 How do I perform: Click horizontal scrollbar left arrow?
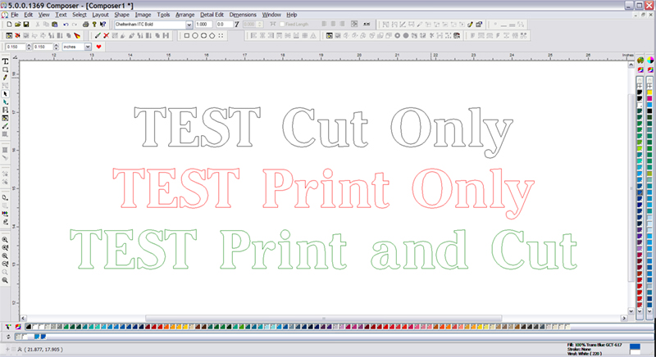(24, 319)
